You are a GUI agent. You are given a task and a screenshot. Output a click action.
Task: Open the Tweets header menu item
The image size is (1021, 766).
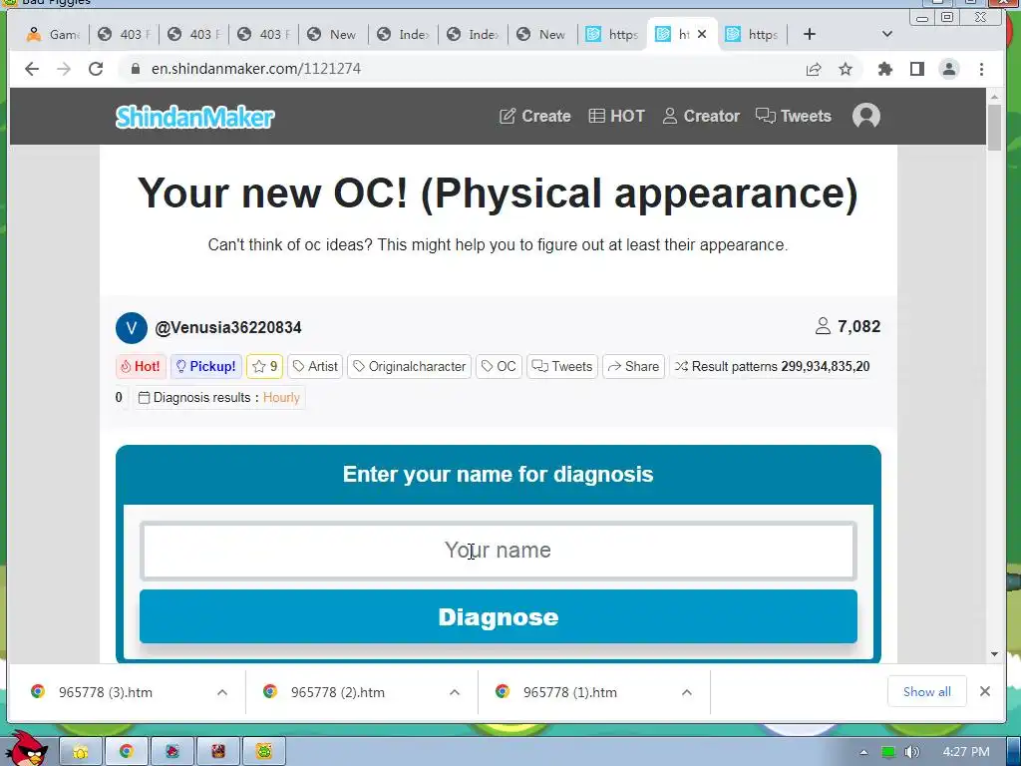coord(793,116)
